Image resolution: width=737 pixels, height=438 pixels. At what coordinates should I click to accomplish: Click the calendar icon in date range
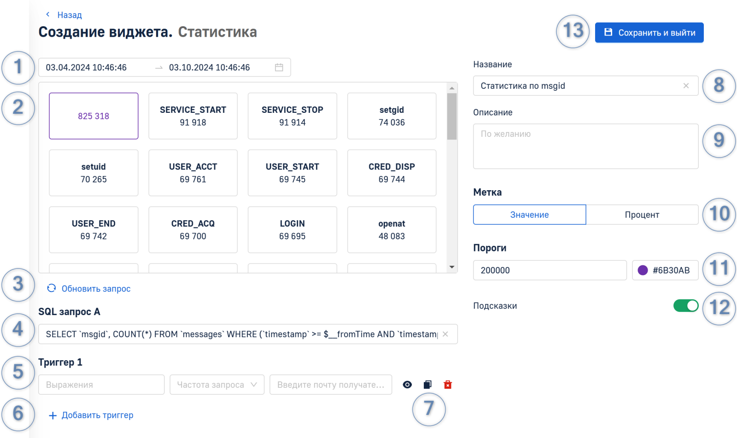[x=279, y=67]
